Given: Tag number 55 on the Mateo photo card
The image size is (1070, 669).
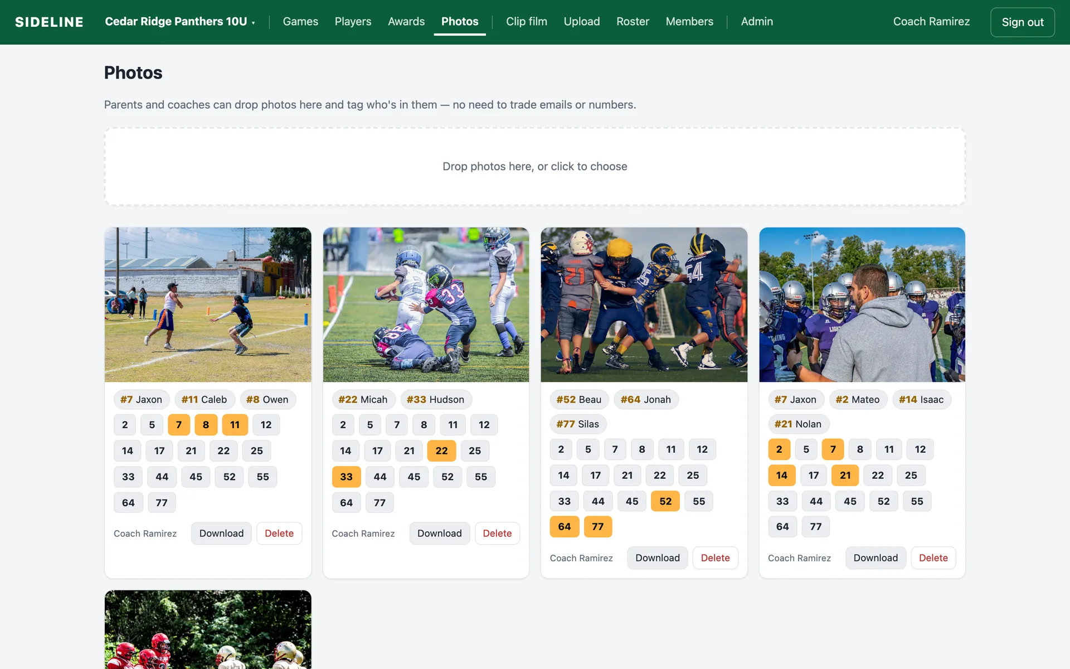Looking at the screenshot, I should coord(917,501).
